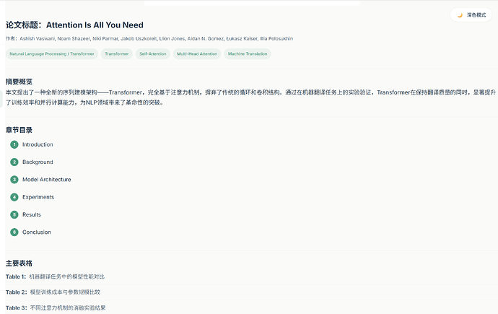Toggle dark mode (深色模式) button
This screenshot has height=314, width=498.
tap(471, 15)
